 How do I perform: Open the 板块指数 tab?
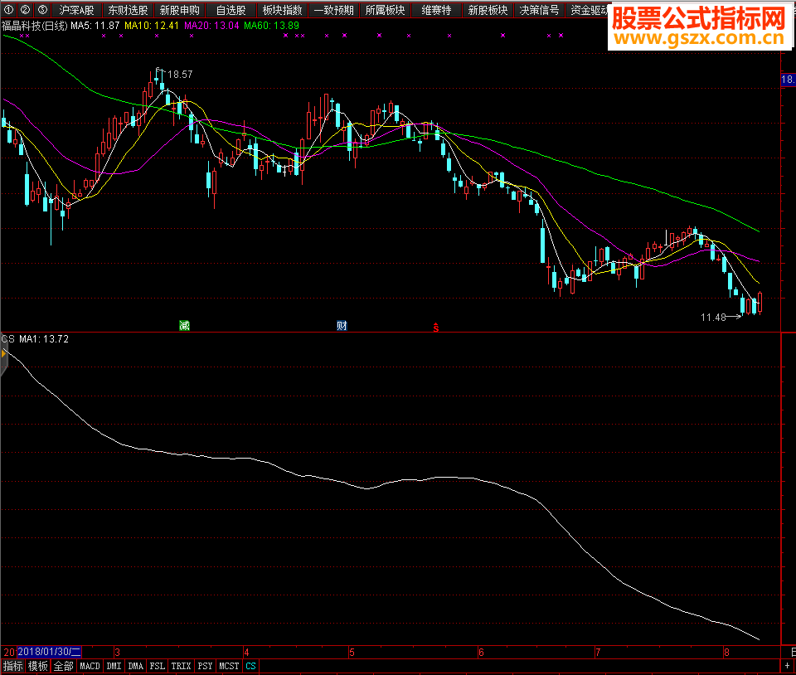(282, 10)
